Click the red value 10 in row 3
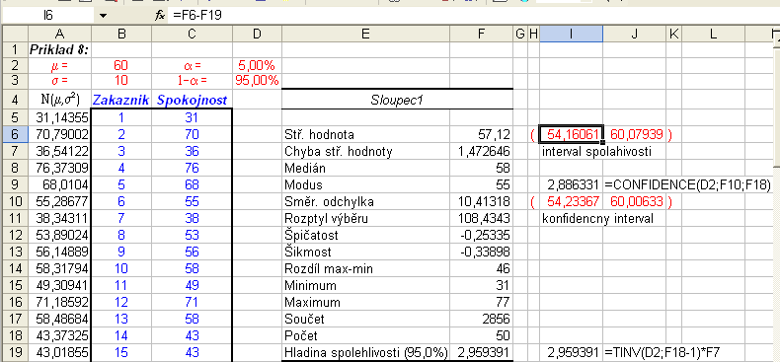 tap(121, 81)
